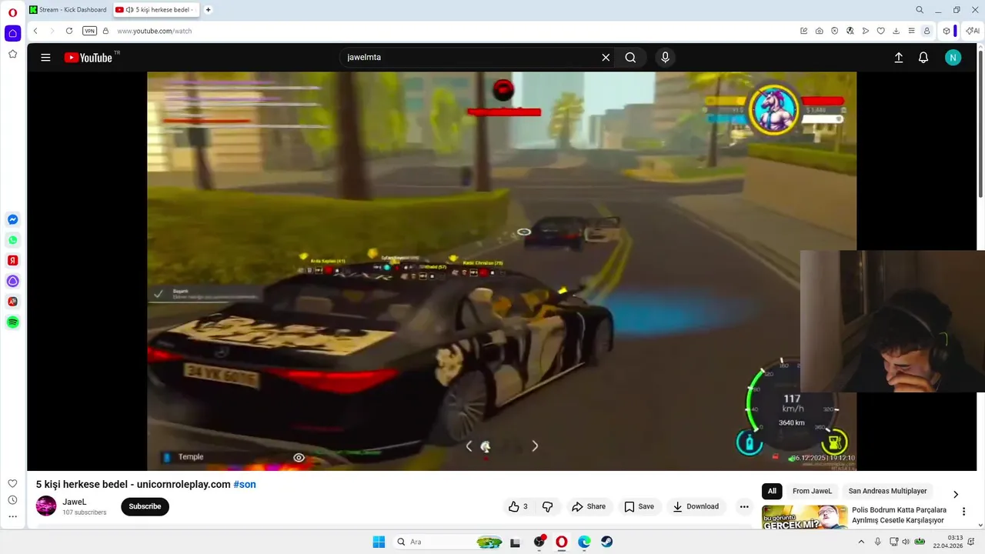Open WhatsApp in Opera sidebar
The height and width of the screenshot is (554, 985).
[12, 240]
